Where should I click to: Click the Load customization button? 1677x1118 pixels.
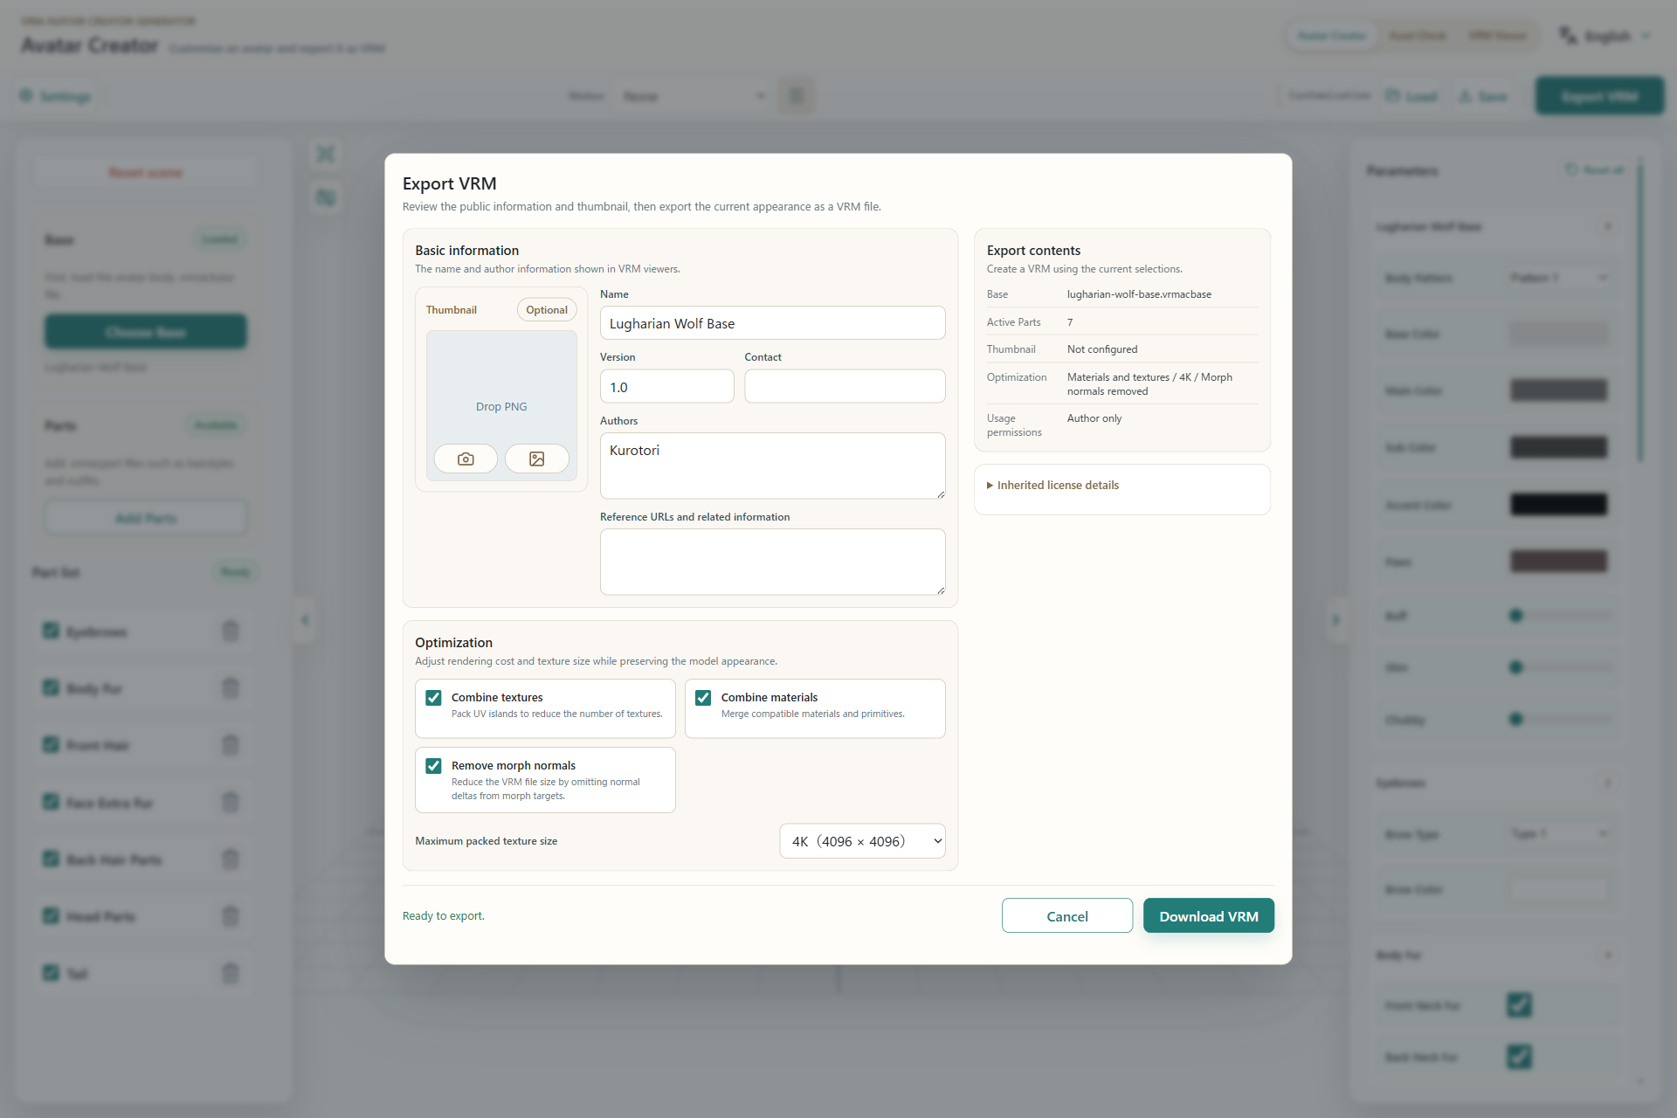pos(1411,96)
